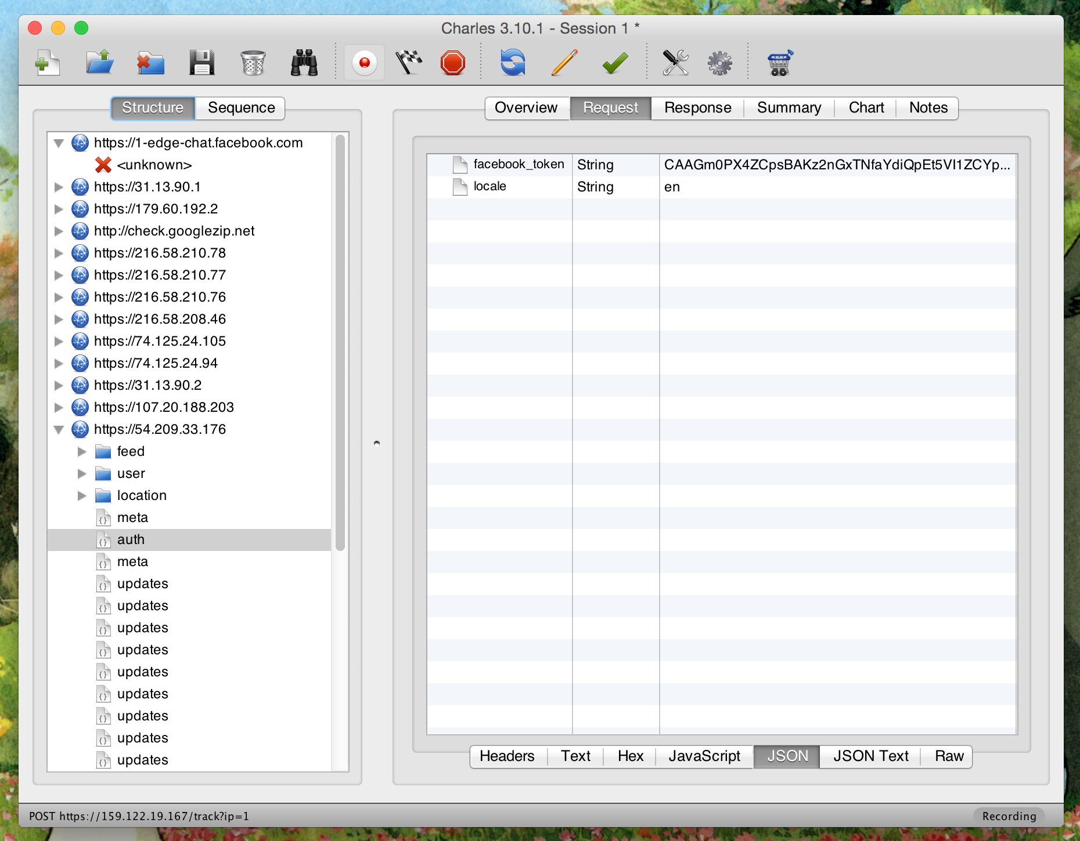Collapse the 1-edge-chat.facebook.com host
Viewport: 1080px width, 841px height.
point(59,143)
